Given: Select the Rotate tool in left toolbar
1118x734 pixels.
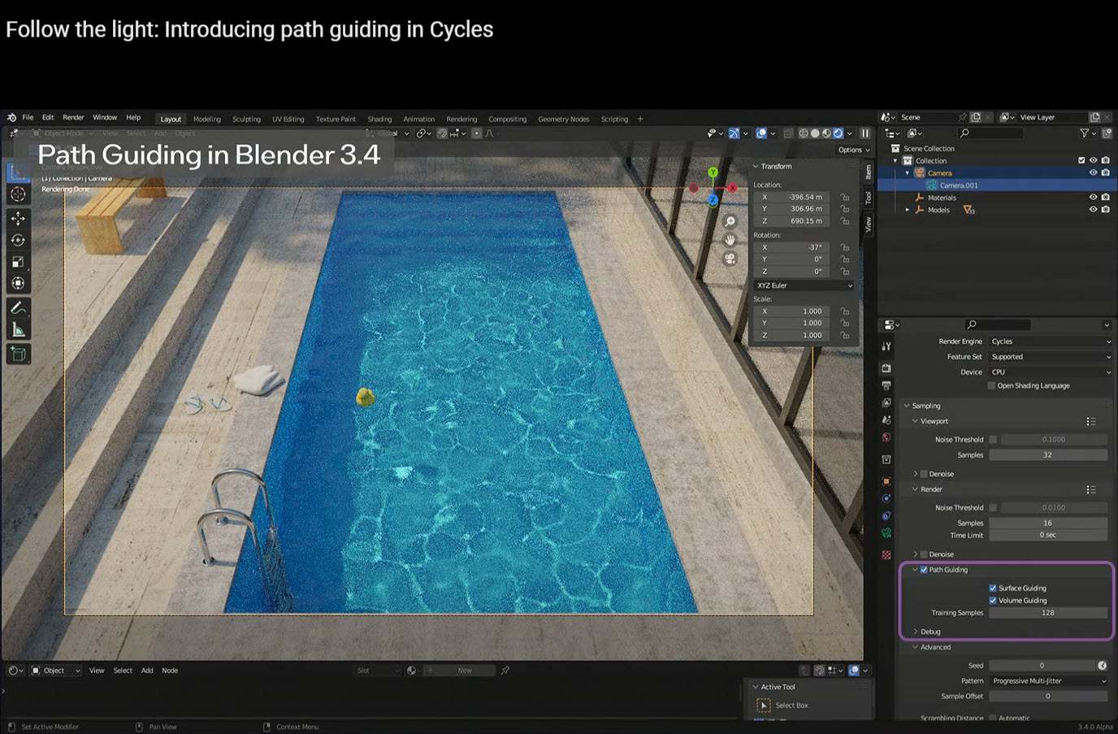Looking at the screenshot, I should click(x=18, y=240).
